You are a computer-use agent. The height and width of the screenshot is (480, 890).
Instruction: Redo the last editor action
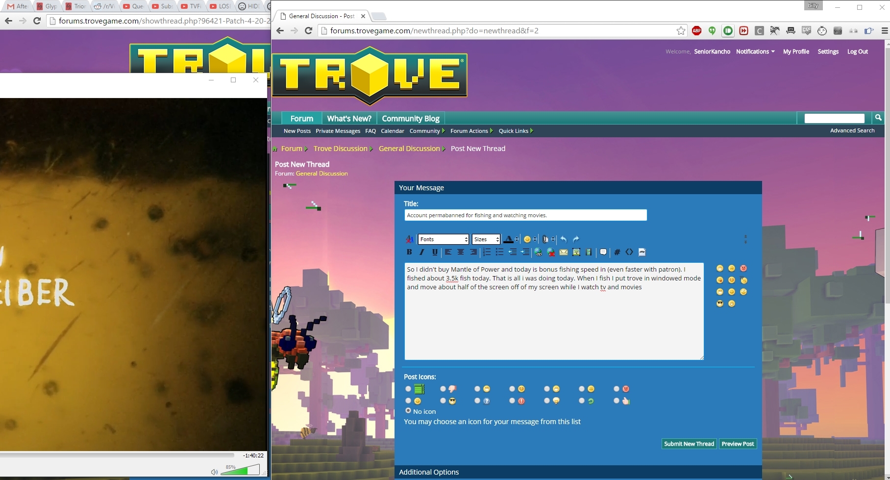point(576,239)
